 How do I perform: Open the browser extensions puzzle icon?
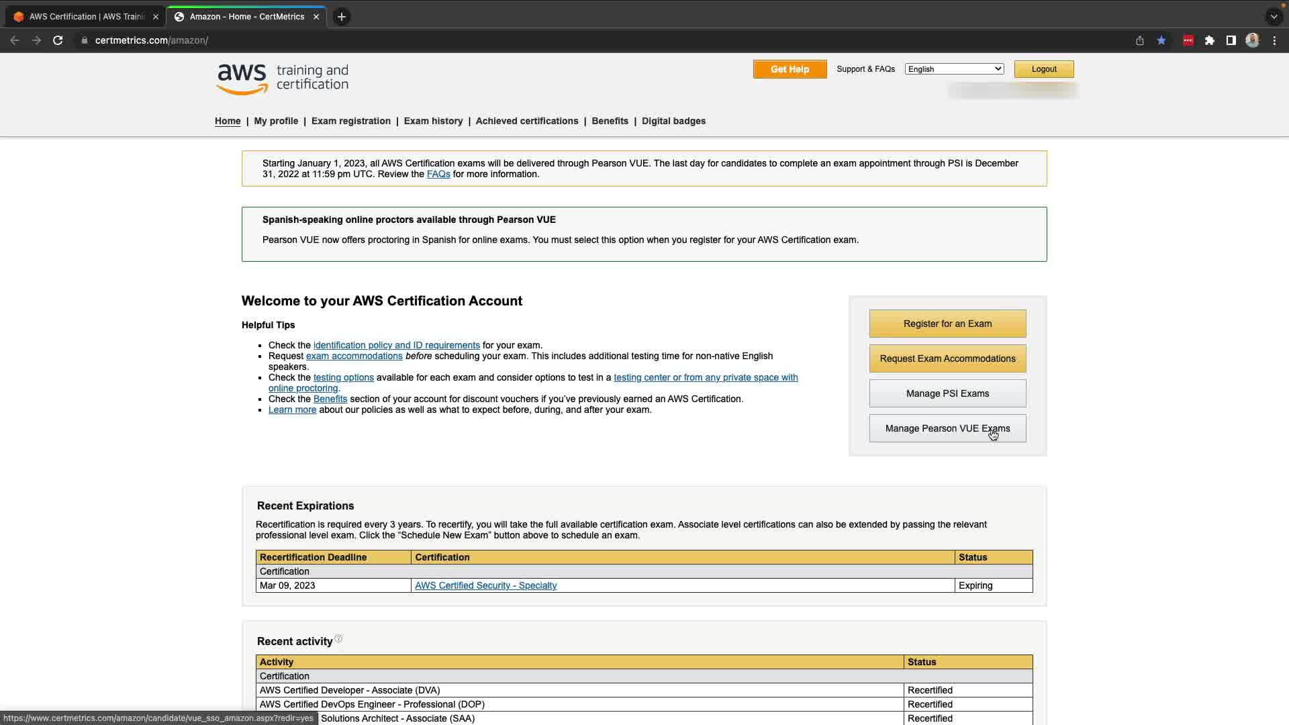coord(1209,40)
